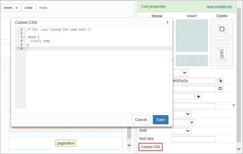Click the properties panel scroll down arrow

(239, 149)
